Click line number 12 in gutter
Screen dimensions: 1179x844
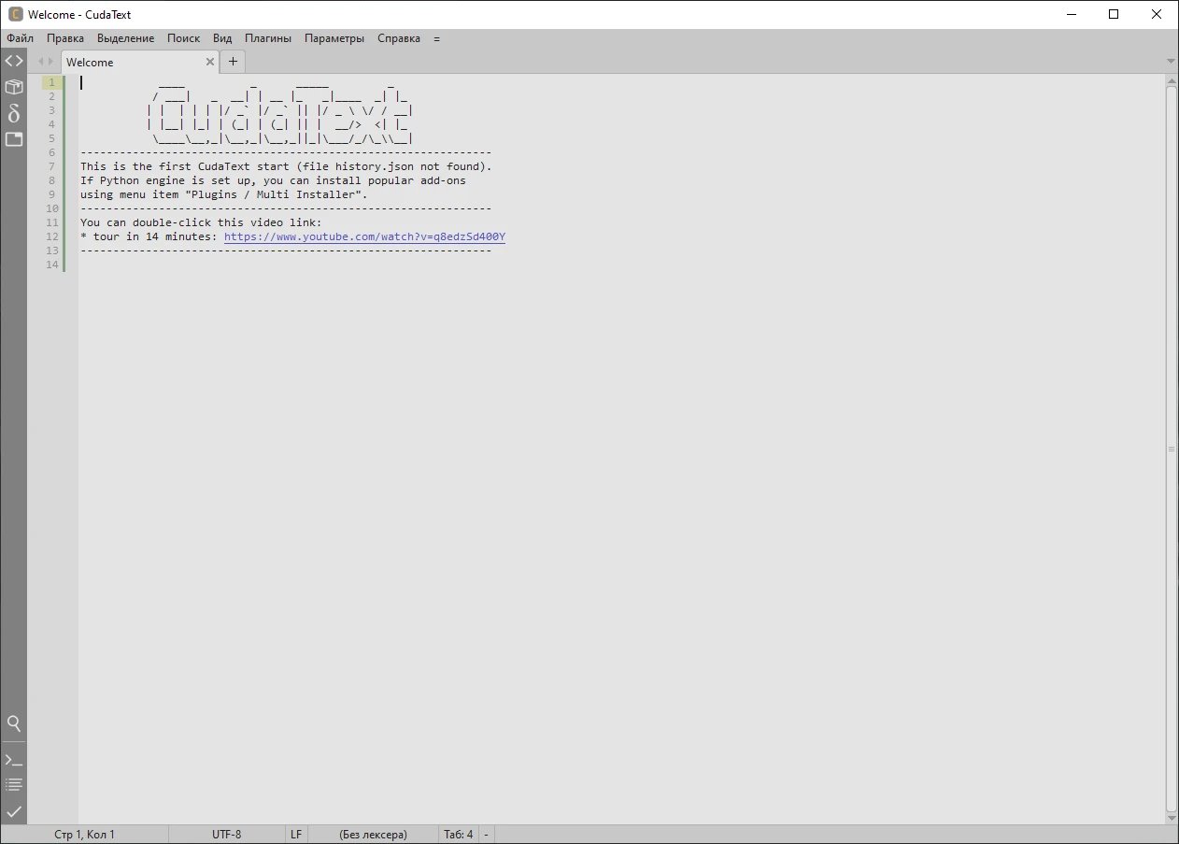(x=52, y=236)
